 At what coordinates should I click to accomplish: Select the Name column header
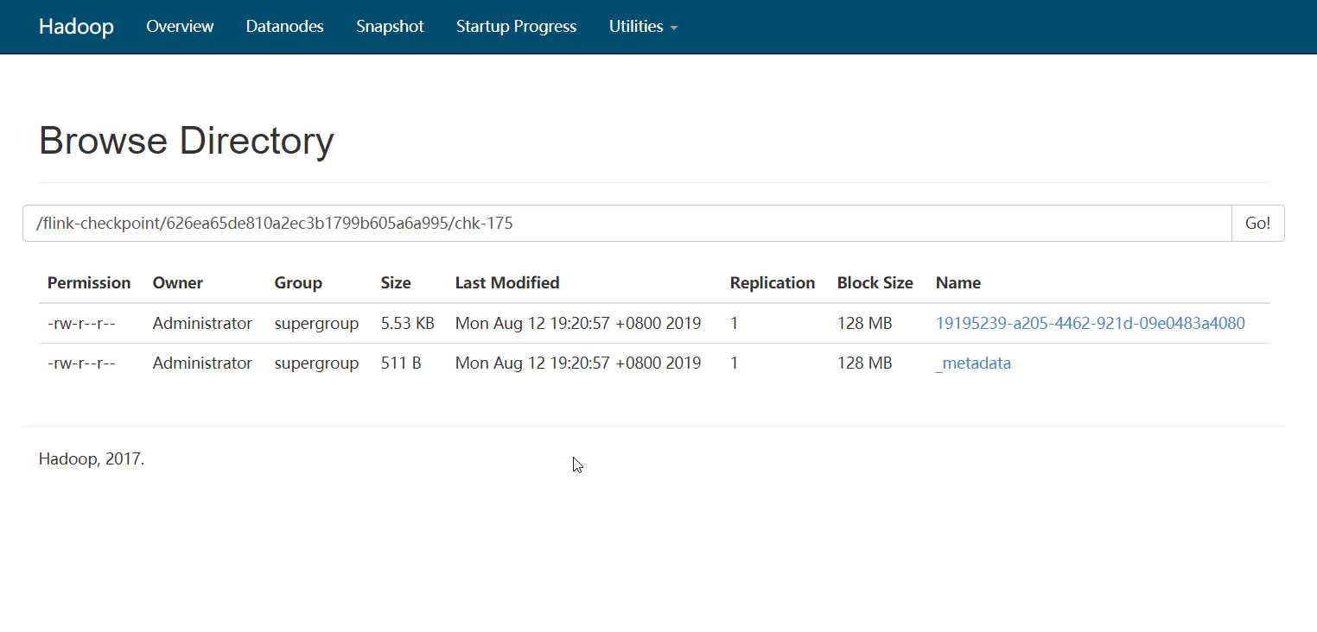click(x=958, y=283)
